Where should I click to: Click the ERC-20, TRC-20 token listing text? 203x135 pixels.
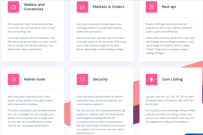(x=170, y=101)
